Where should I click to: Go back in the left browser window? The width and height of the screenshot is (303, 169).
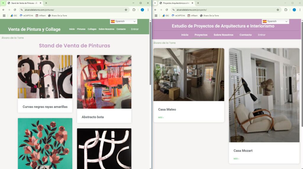point(4,10)
